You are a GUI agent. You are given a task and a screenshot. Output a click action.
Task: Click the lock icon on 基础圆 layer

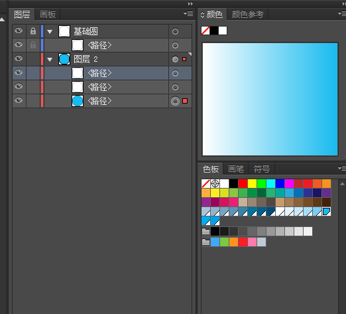click(33, 31)
